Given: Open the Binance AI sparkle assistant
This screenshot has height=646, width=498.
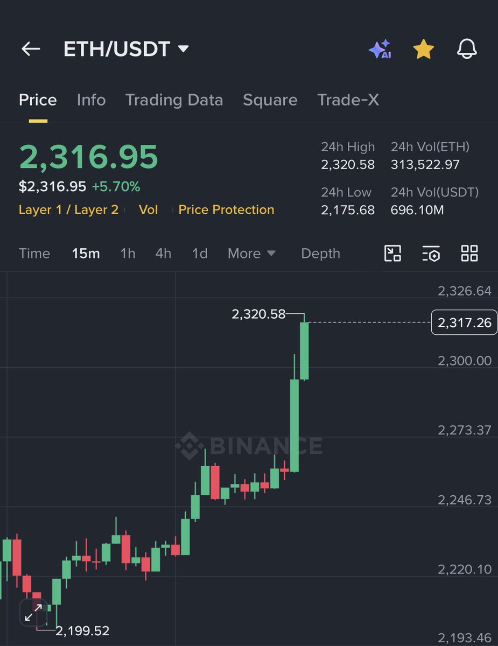Looking at the screenshot, I should pos(380,50).
